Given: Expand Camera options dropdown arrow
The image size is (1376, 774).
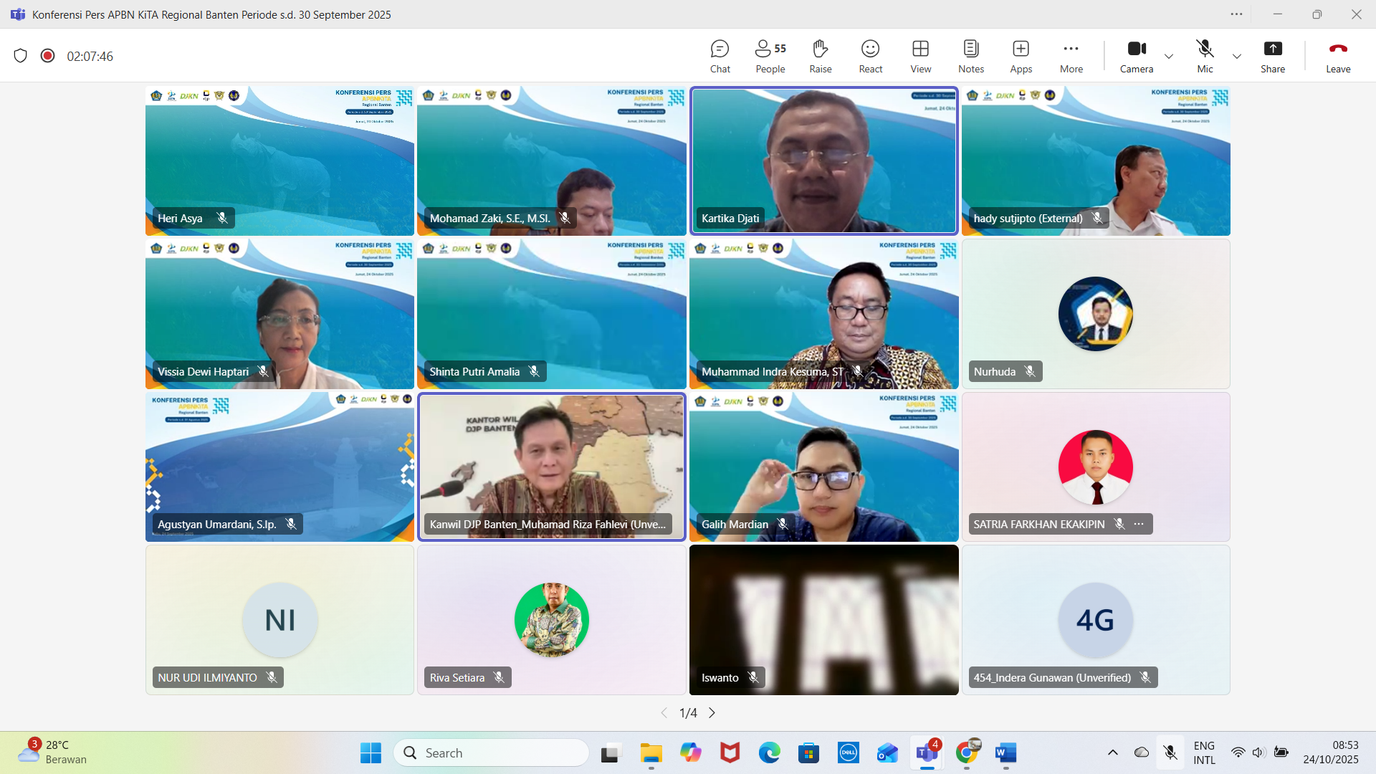Looking at the screenshot, I should pos(1169,56).
